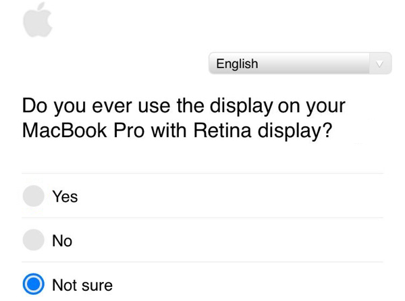This screenshot has height=301, width=405.
Task: Select the Yes radio button
Action: click(x=33, y=196)
